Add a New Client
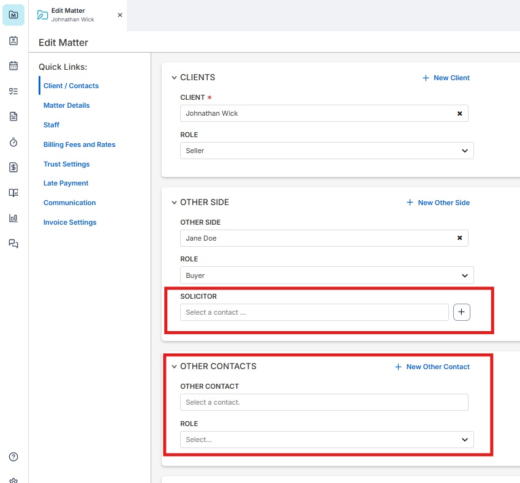The image size is (520, 483). pyautogui.click(x=446, y=78)
